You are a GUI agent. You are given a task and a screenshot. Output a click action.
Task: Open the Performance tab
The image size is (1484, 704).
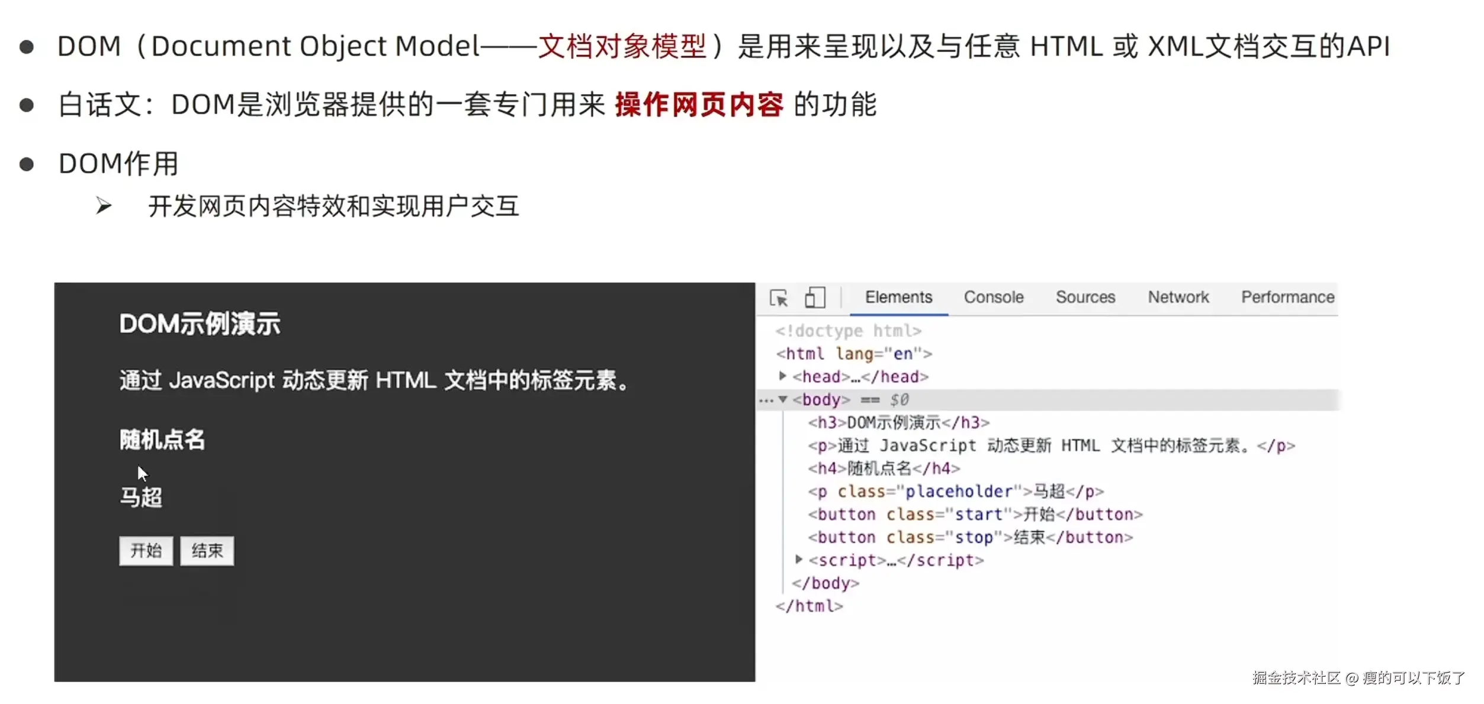click(1287, 298)
